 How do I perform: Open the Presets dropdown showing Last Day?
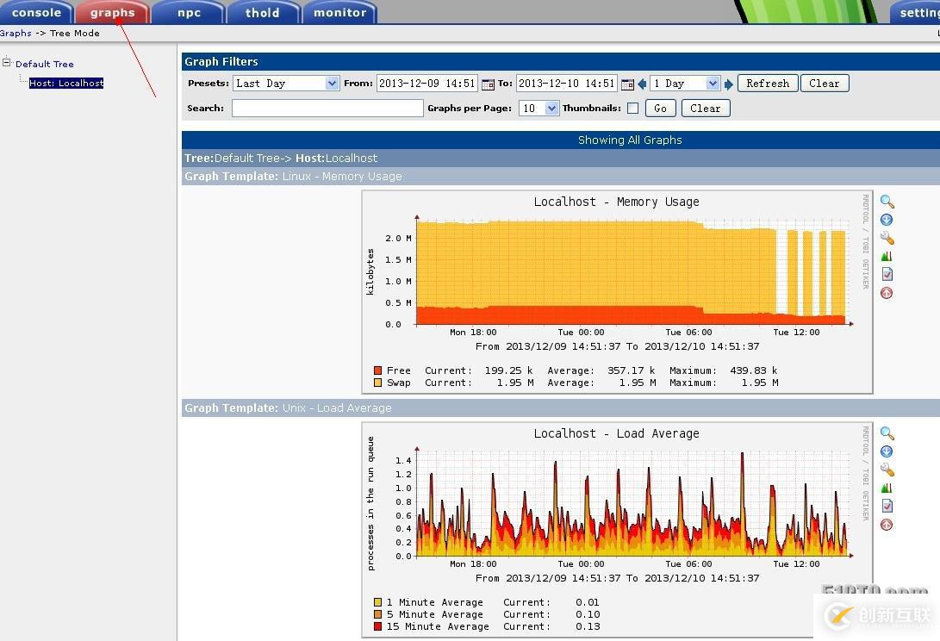[286, 83]
